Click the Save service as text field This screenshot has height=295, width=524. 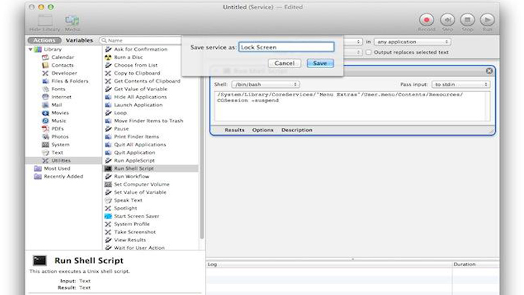(x=286, y=47)
